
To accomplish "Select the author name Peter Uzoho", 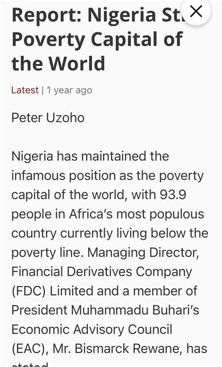I will pyautogui.click(x=48, y=118).
